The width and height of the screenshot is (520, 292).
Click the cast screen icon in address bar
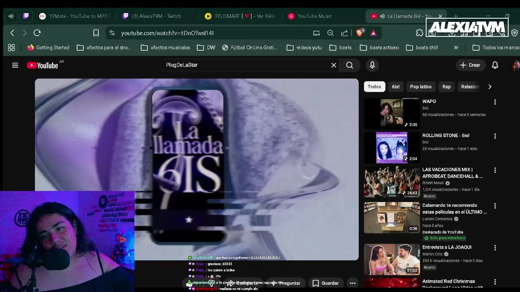pos(316,33)
